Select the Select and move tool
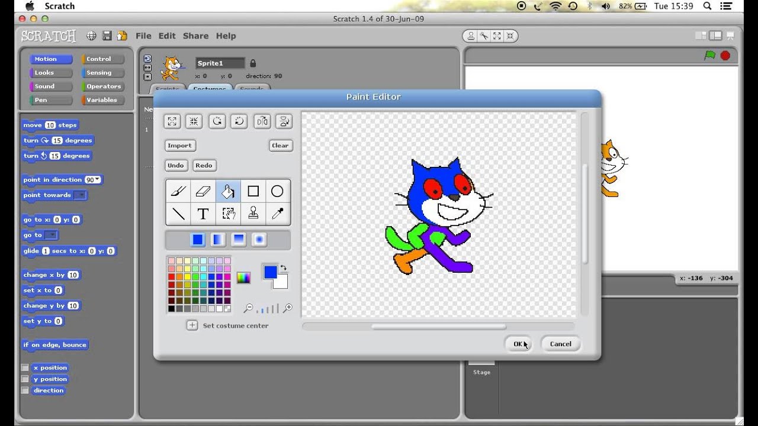The width and height of the screenshot is (758, 426). coord(228,214)
